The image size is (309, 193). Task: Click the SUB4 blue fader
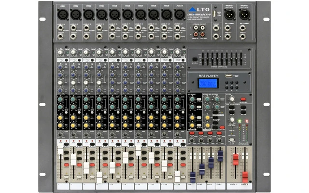[x=220, y=156]
